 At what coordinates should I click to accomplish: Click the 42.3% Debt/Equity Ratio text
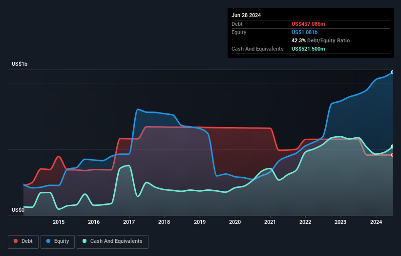(x=320, y=40)
